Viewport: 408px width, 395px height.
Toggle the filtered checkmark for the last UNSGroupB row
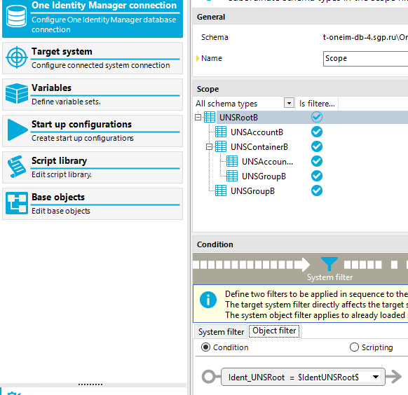coord(317,190)
